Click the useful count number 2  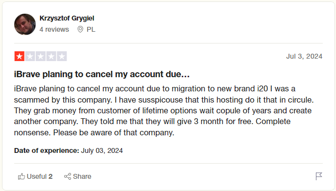coord(50,176)
